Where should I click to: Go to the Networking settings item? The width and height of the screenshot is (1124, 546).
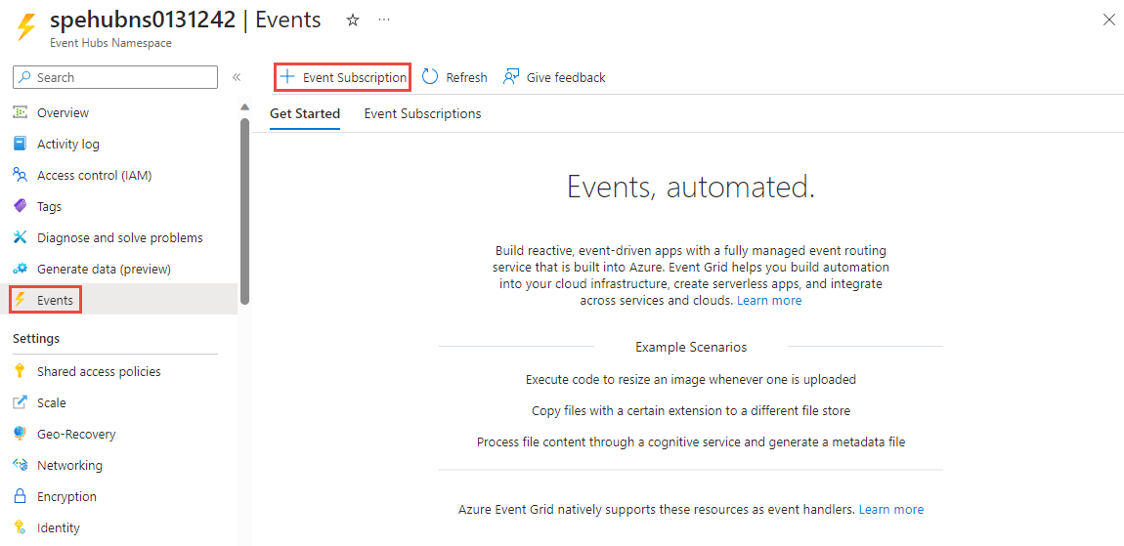(68, 465)
